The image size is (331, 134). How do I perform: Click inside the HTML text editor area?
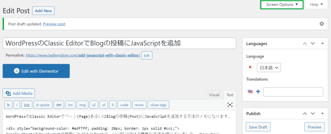click(x=119, y=122)
